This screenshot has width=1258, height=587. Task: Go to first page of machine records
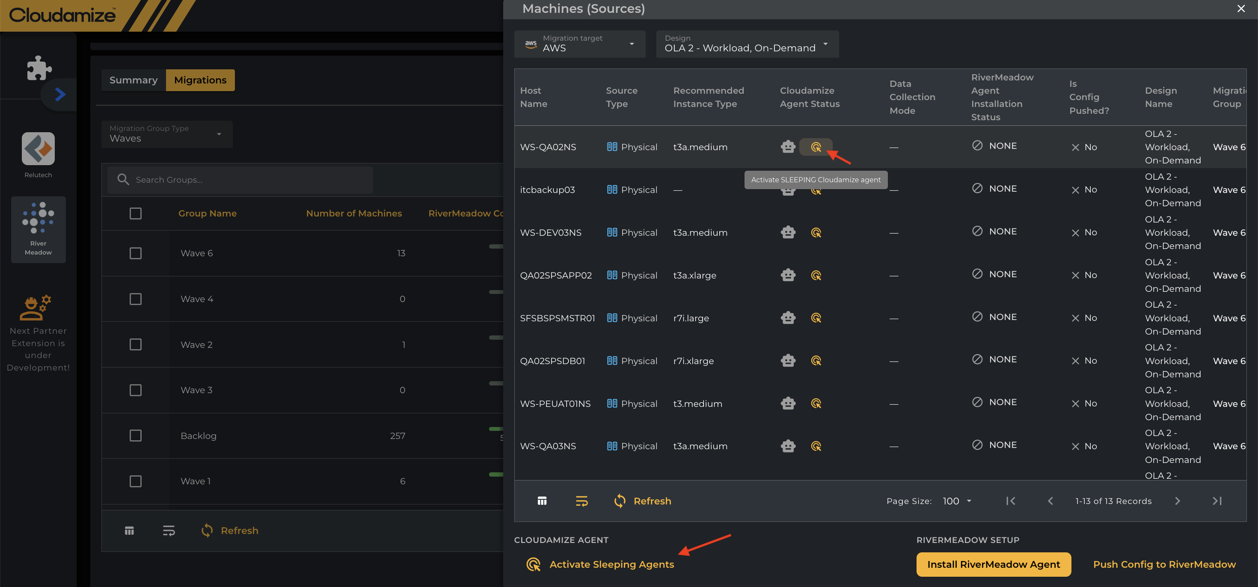pos(1010,501)
